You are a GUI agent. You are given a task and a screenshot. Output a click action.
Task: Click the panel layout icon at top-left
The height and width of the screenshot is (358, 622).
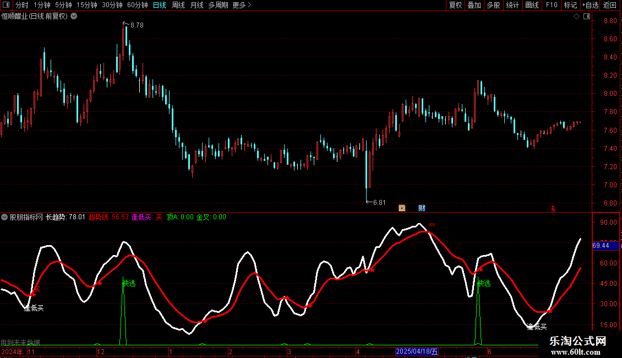pos(6,5)
